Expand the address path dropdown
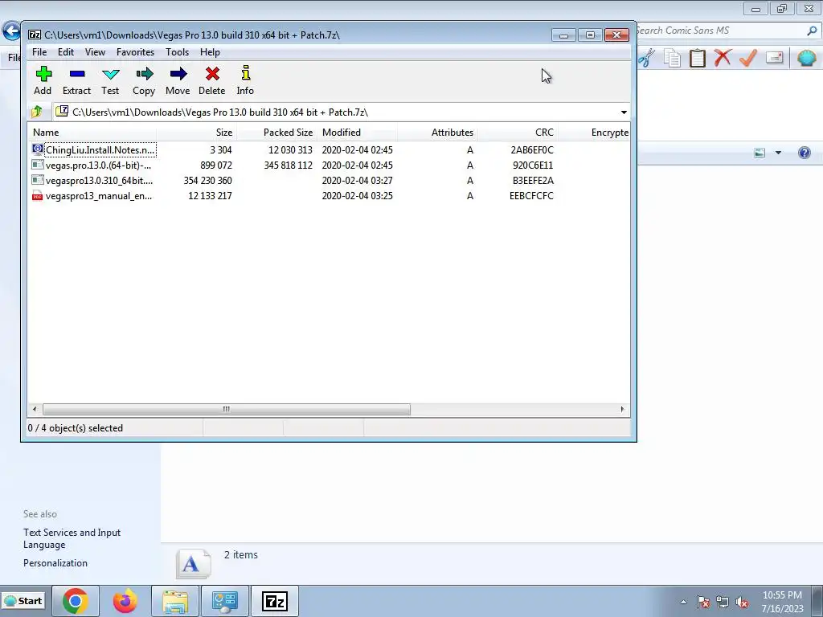The image size is (823, 617). click(624, 112)
